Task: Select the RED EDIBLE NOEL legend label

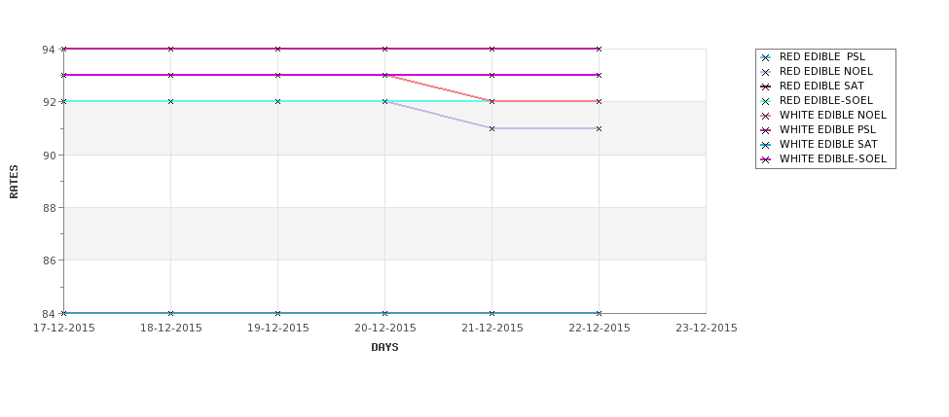Action: tap(826, 71)
